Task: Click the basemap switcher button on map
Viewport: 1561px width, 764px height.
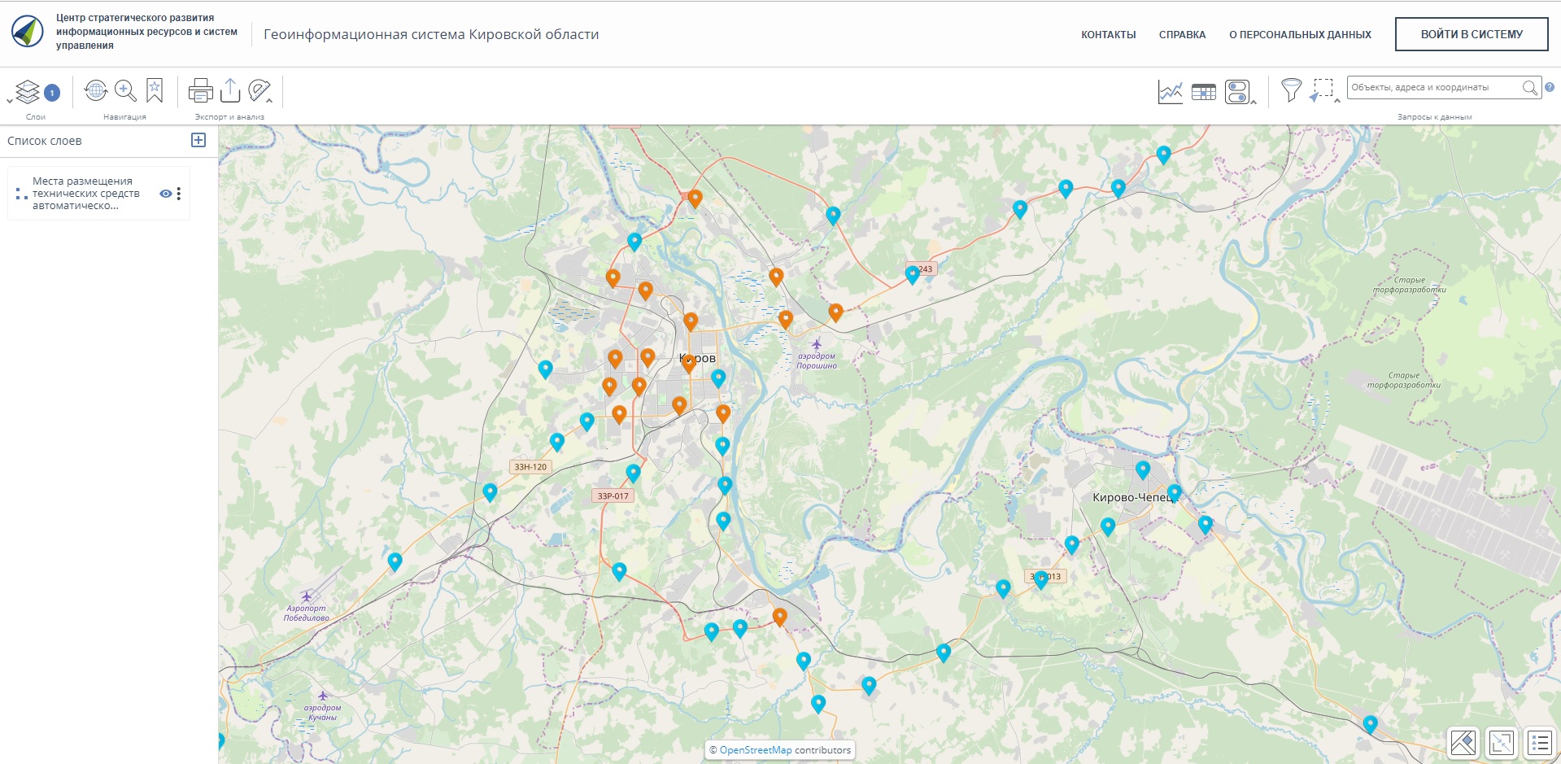Action: click(x=1463, y=742)
